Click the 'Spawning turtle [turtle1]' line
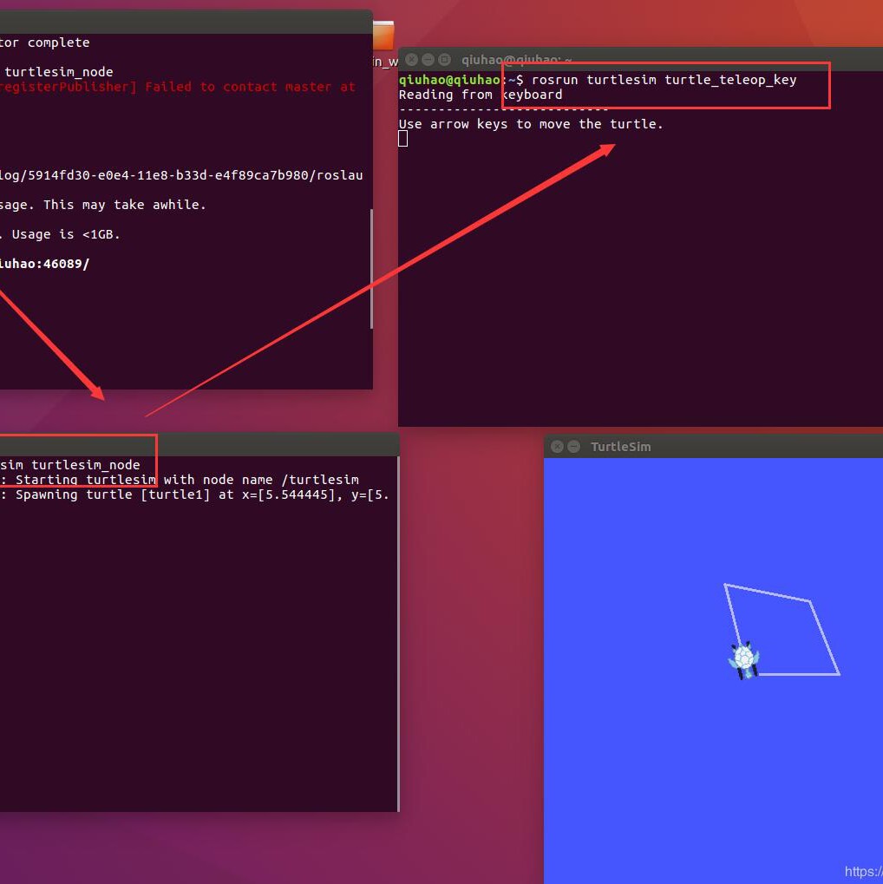Screen dimensions: 883x884 tap(194, 494)
